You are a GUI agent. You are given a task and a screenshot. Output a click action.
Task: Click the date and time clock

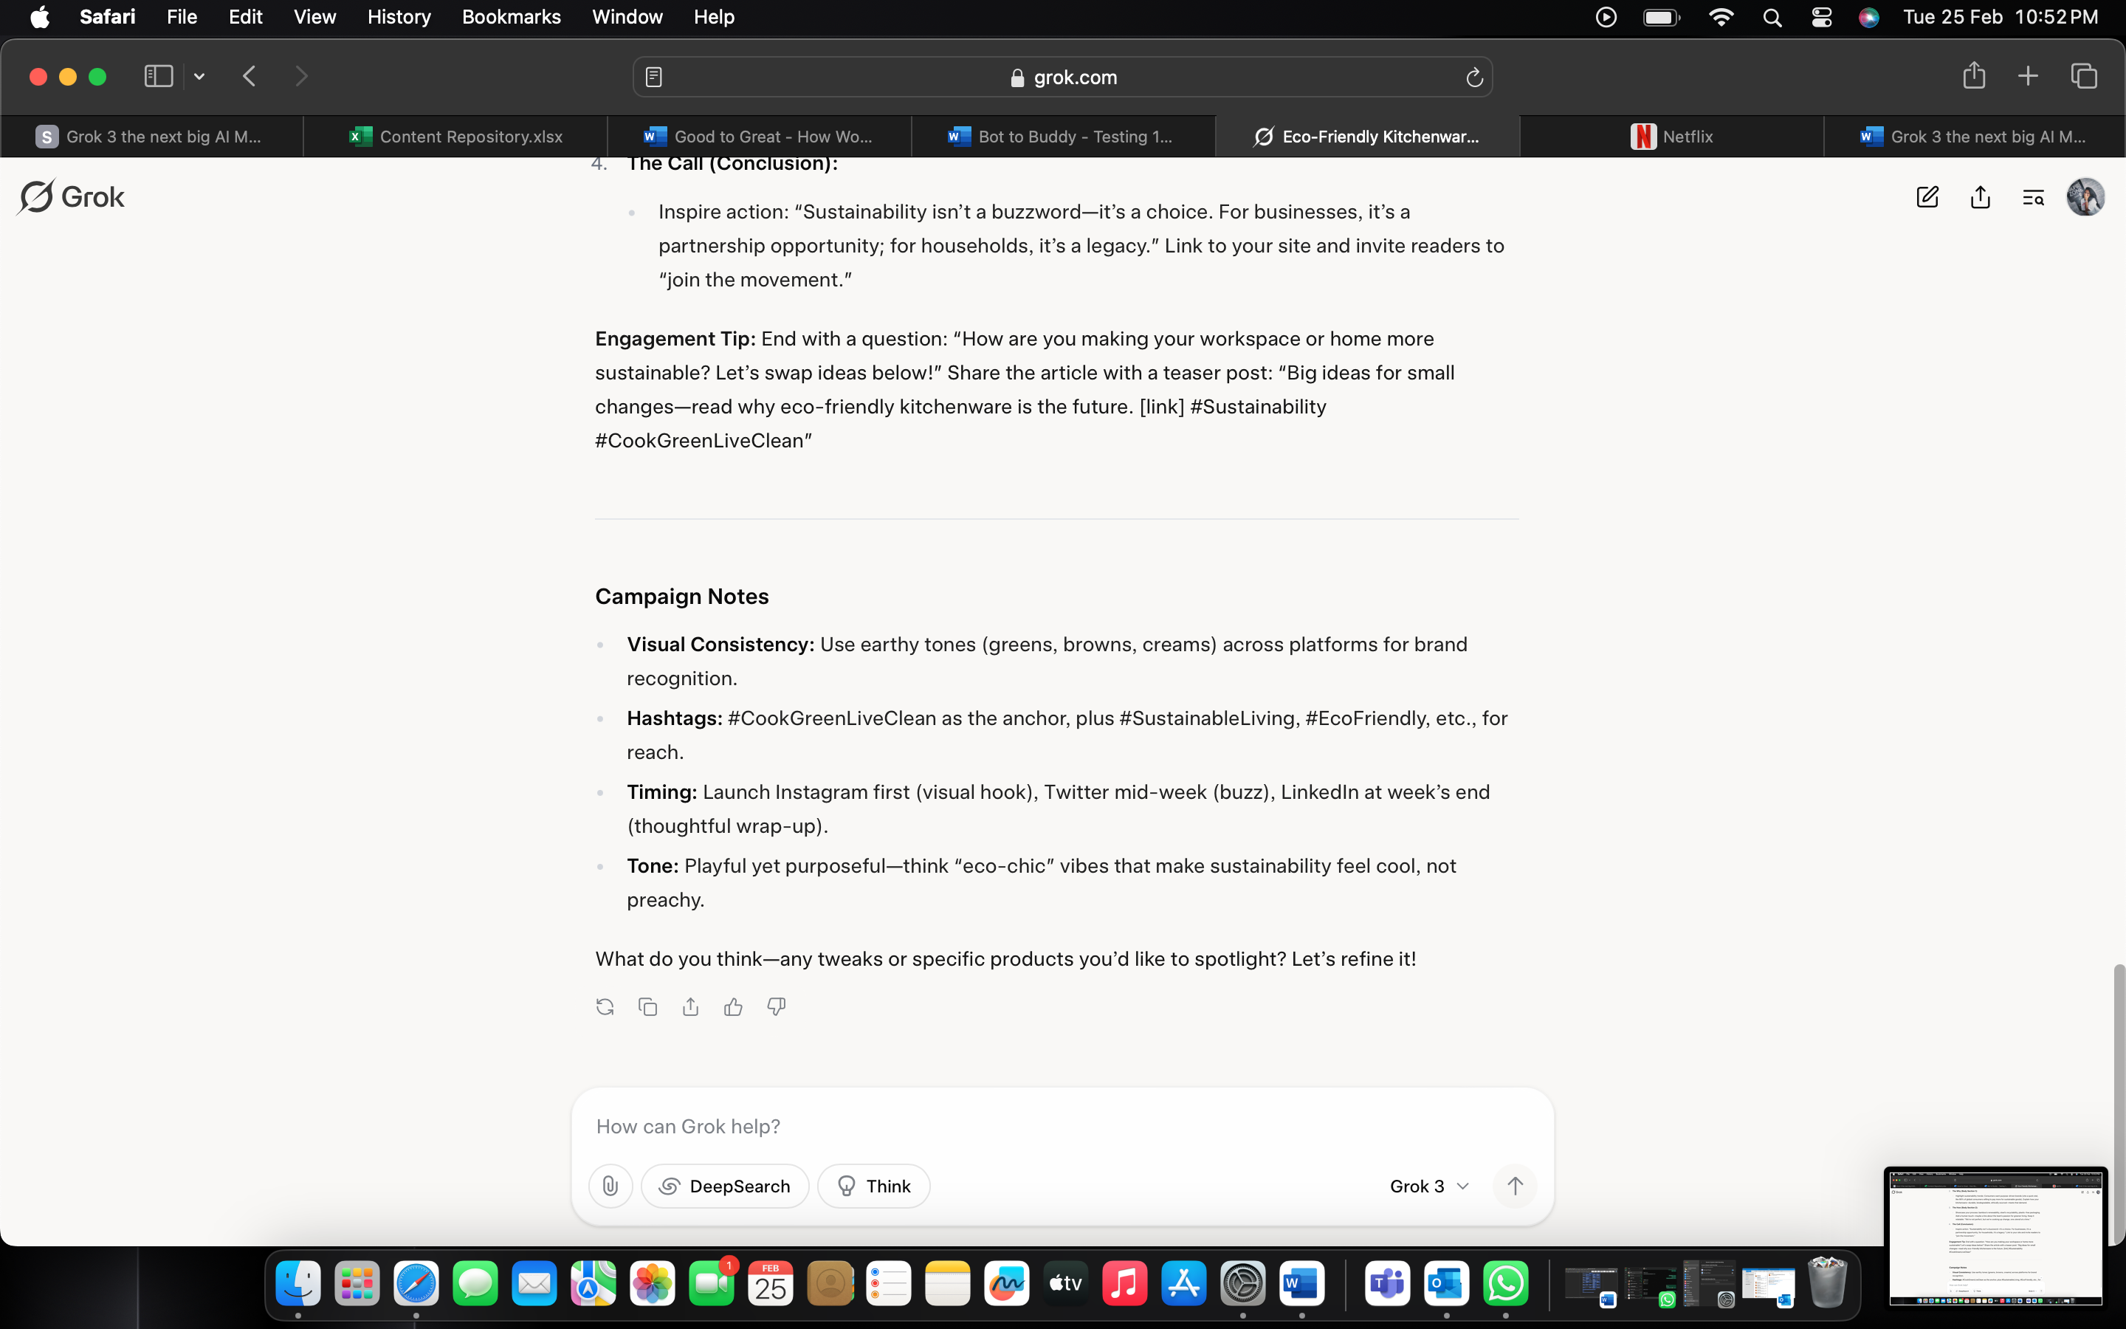2001,17
